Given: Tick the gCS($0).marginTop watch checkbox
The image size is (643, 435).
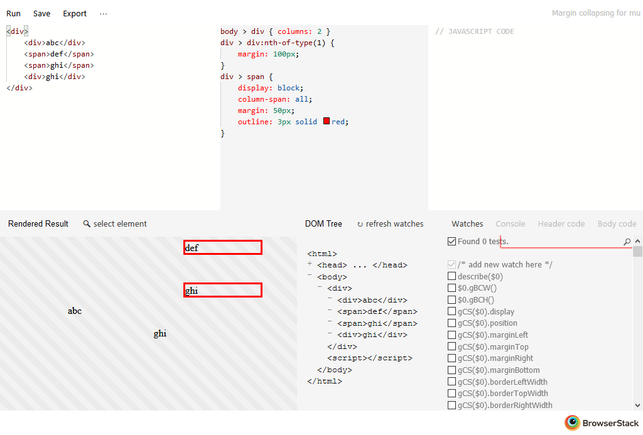Looking at the screenshot, I should coord(451,346).
